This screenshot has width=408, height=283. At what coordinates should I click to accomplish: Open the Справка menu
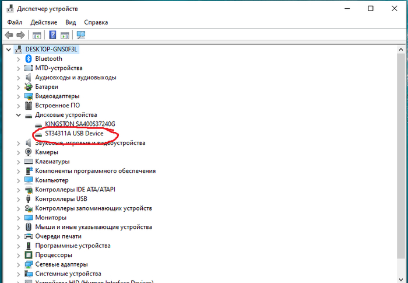(x=96, y=22)
